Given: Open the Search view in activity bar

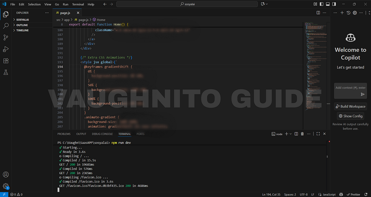Looking at the screenshot, I should (x=6, y=26).
